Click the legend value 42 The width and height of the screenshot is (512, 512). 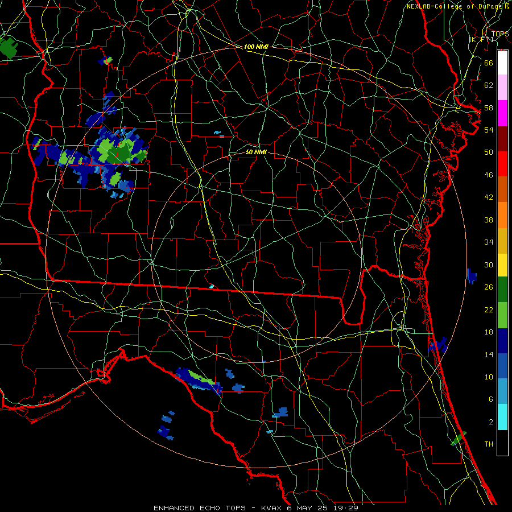(x=489, y=197)
